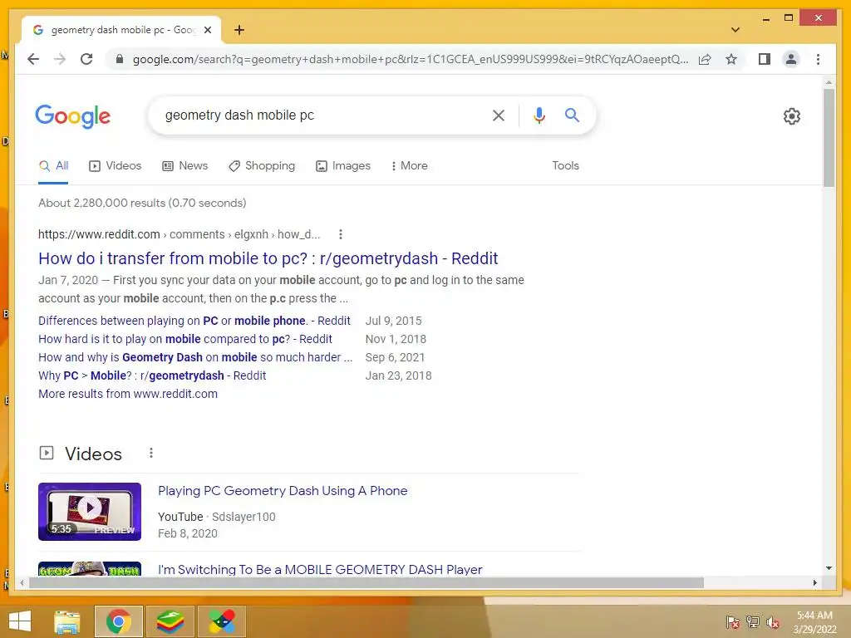Open 'How and why is Geometry Dash on mobile' link
Image resolution: width=851 pixels, height=638 pixels.
195,357
